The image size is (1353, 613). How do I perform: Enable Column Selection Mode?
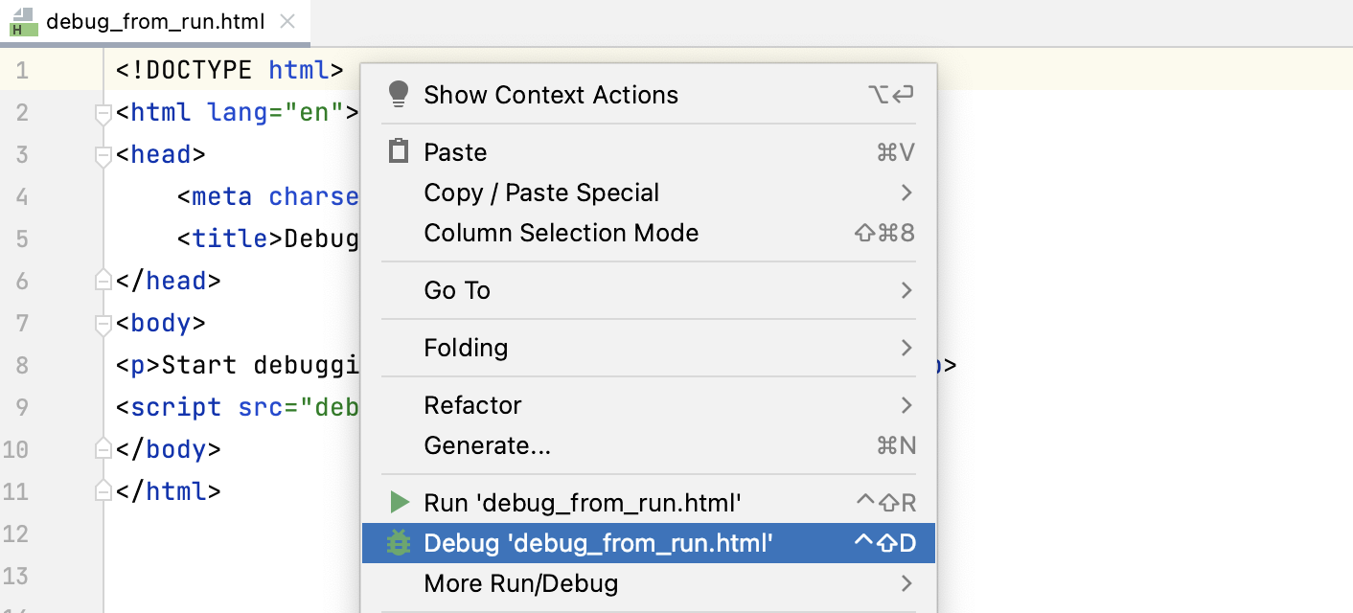coord(562,233)
